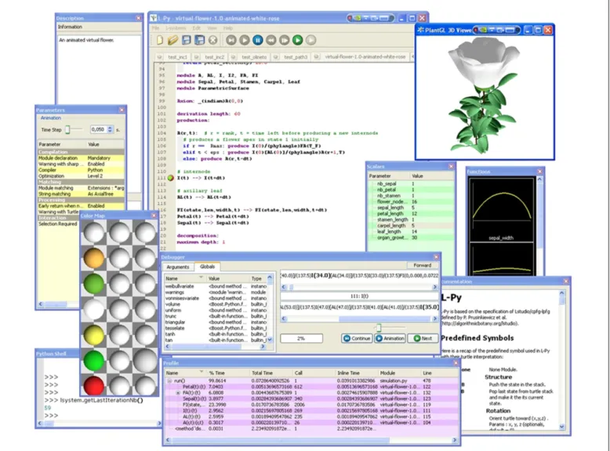Select the bright green sphere above the red one
Viewport: 610px width, 451px height.
[x=94, y=360]
